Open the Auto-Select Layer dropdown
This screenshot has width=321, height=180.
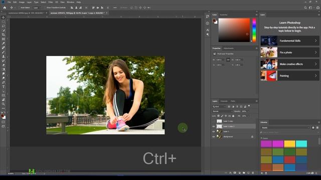coord(37,7)
